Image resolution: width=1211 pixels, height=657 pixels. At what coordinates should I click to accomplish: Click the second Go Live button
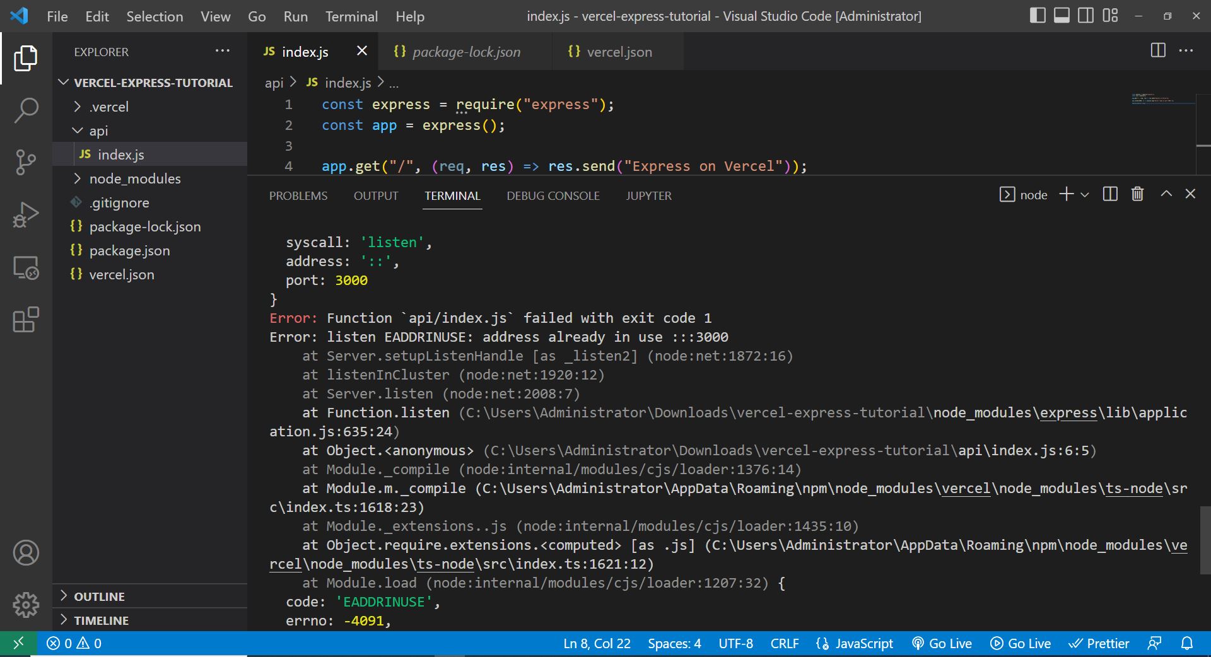tap(1021, 643)
